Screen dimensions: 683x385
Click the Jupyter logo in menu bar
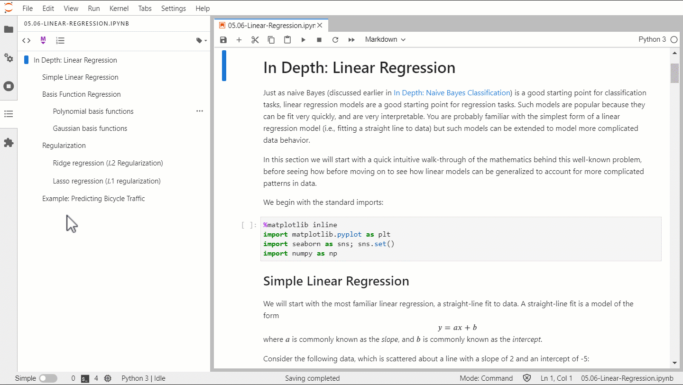(x=9, y=8)
